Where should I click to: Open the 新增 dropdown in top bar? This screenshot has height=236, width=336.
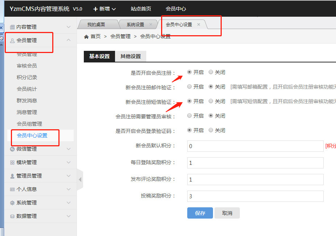pyautogui.click(x=105, y=9)
